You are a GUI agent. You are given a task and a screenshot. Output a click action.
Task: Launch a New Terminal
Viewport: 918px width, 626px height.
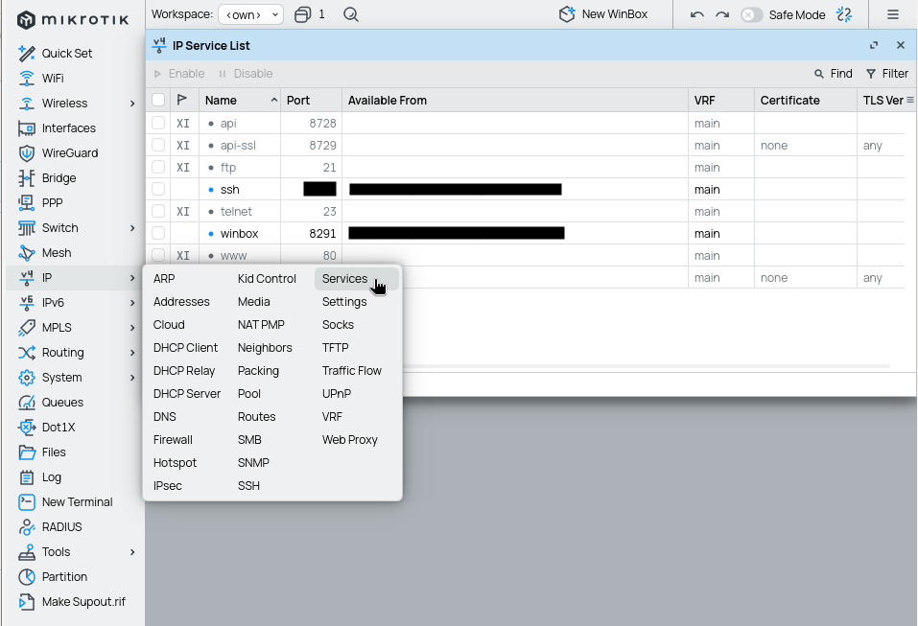click(x=77, y=502)
